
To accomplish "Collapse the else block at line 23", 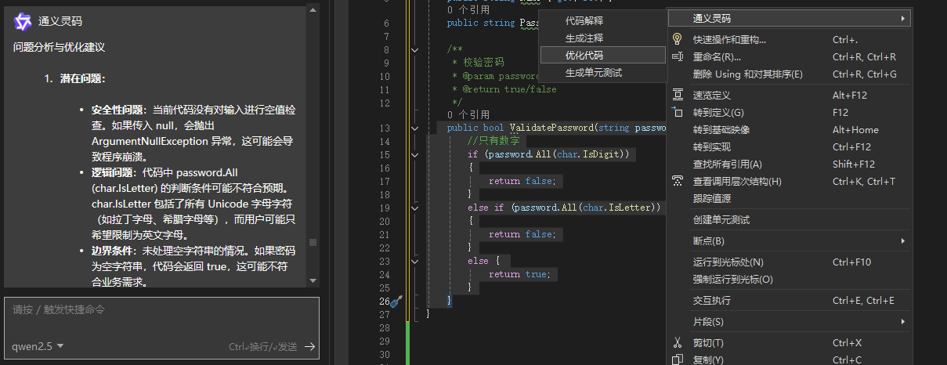I will (414, 261).
